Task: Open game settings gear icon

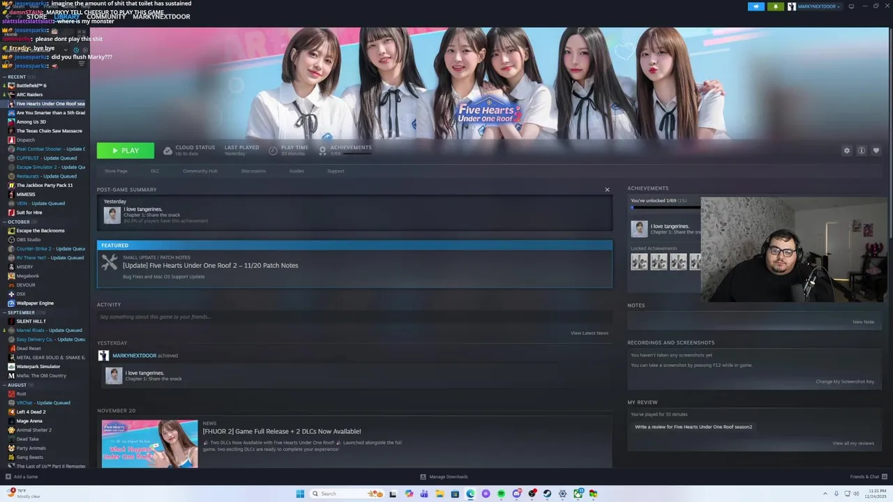Action: pos(847,151)
